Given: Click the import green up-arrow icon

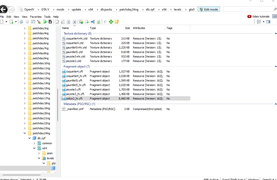Looking at the screenshot, I should point(81,22).
